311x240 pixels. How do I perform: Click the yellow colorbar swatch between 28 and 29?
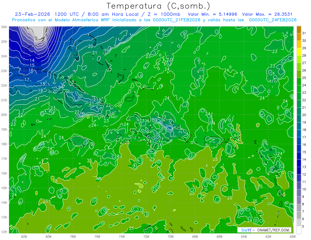click(x=299, y=52)
